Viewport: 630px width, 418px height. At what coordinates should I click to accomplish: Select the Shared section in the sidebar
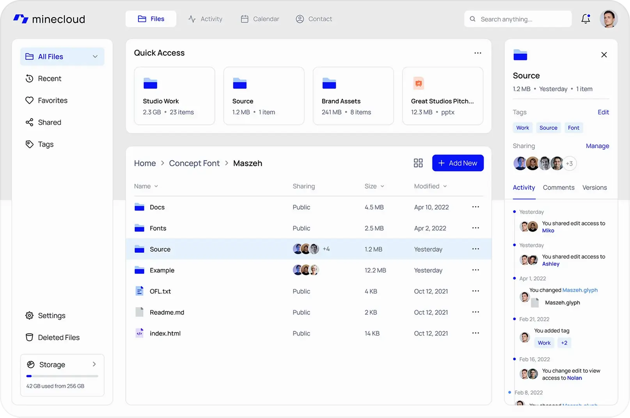tap(49, 122)
